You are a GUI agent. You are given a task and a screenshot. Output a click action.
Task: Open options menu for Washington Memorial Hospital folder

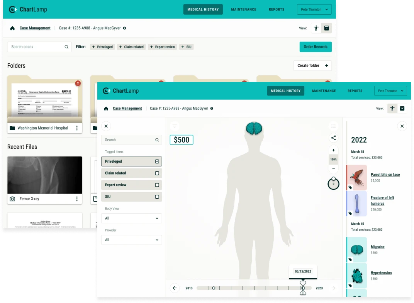77,128
